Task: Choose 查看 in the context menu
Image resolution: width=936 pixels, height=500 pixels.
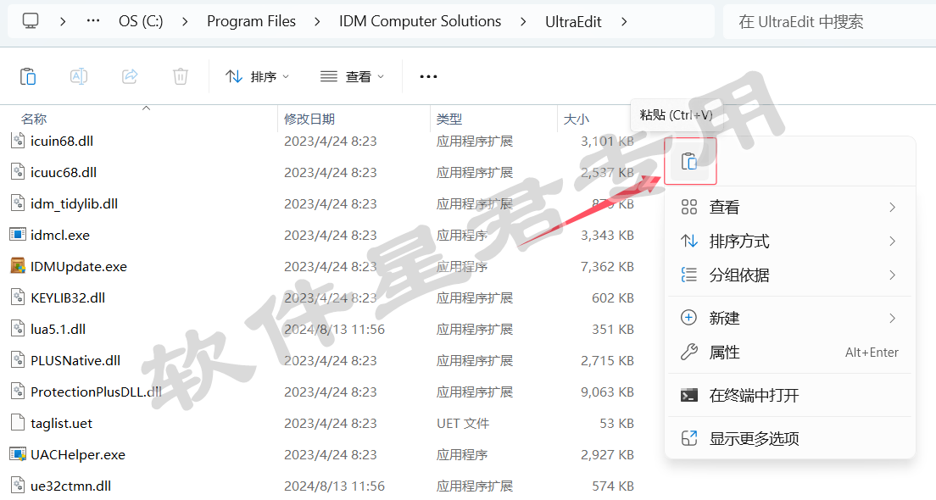Action: click(790, 207)
